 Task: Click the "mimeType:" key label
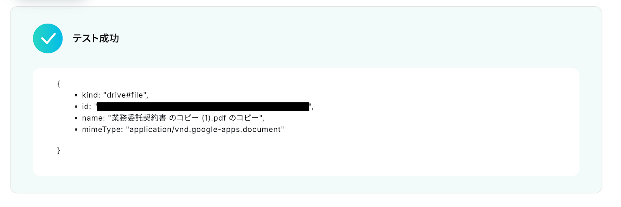click(102, 129)
